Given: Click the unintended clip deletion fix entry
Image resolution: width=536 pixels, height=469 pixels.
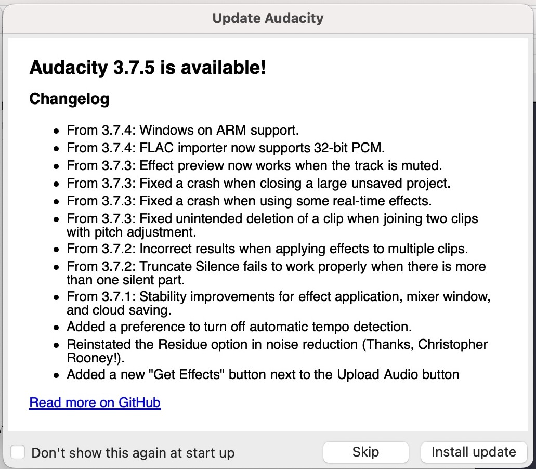Looking at the screenshot, I should [272, 225].
